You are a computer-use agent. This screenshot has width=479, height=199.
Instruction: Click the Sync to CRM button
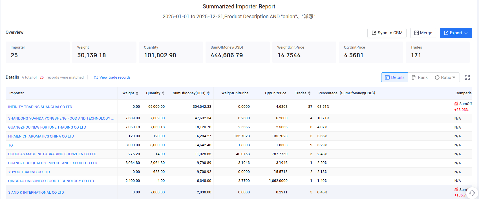tap(387, 33)
